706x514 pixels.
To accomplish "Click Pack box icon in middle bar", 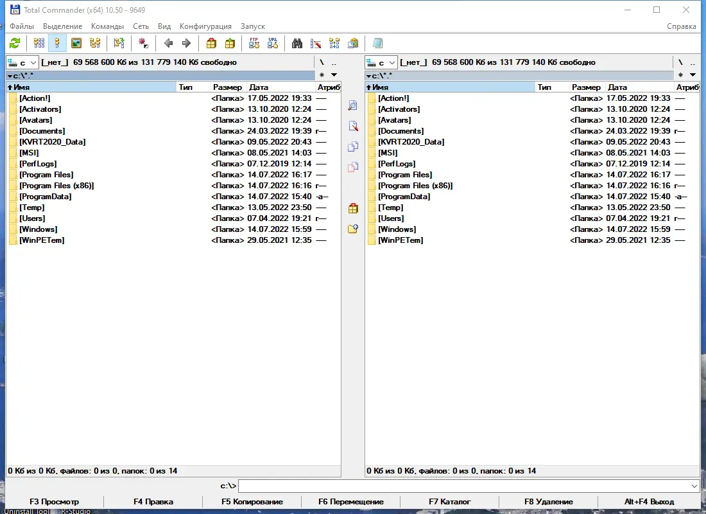I will pos(353,208).
